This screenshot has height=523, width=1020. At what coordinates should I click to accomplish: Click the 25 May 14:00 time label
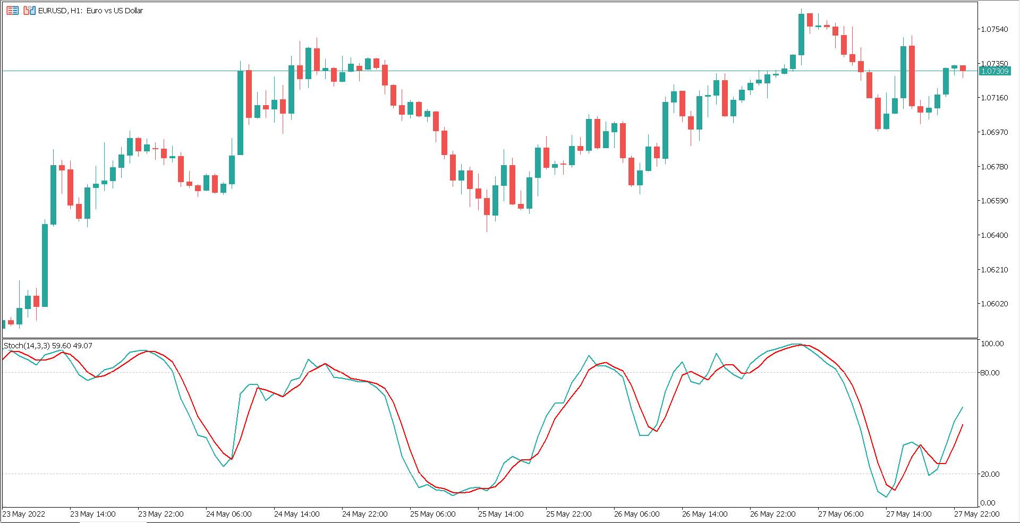point(501,514)
